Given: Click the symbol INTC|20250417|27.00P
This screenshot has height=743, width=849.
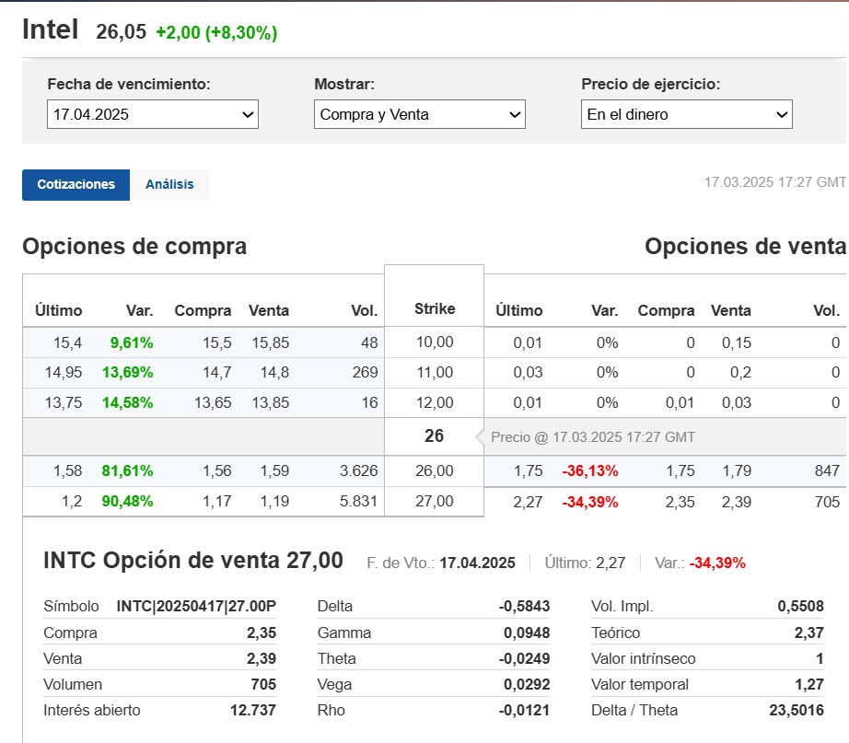Looking at the screenshot, I should point(196,606).
